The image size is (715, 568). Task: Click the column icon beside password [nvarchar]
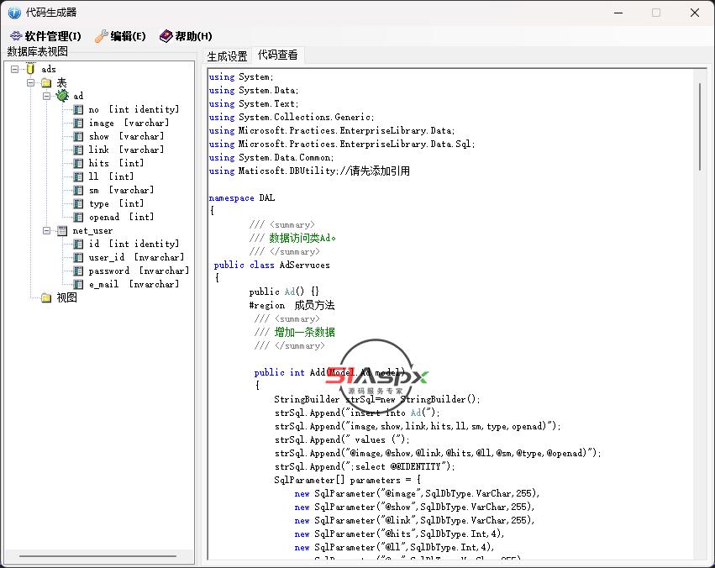tap(78, 271)
